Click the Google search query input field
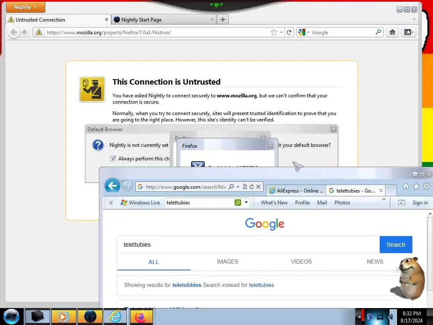The image size is (433, 325). pyautogui.click(x=248, y=245)
